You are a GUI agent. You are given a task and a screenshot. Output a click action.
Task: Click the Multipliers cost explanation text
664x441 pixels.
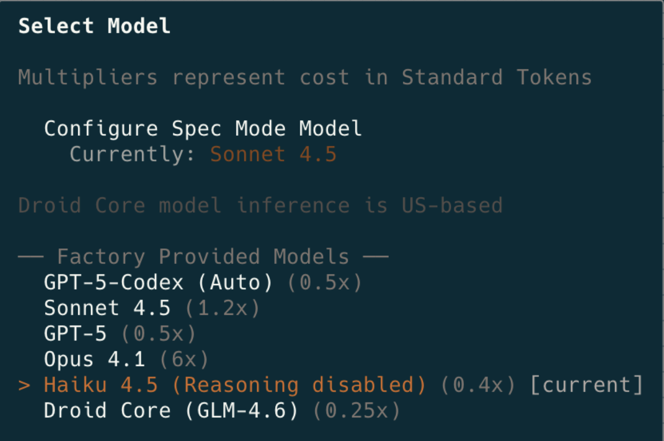[x=305, y=78]
